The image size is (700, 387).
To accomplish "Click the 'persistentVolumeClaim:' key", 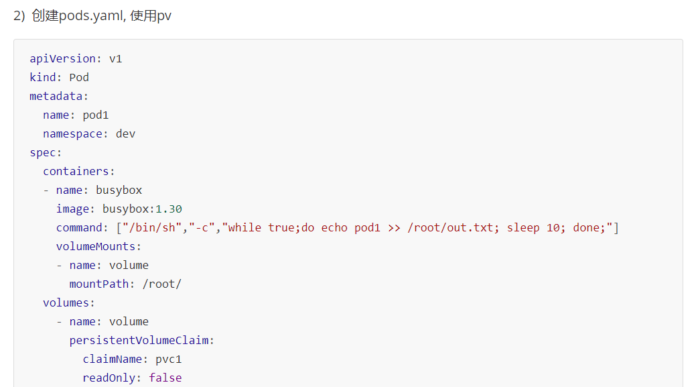I will coord(142,340).
